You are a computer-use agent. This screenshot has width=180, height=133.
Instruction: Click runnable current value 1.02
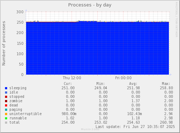70,118
